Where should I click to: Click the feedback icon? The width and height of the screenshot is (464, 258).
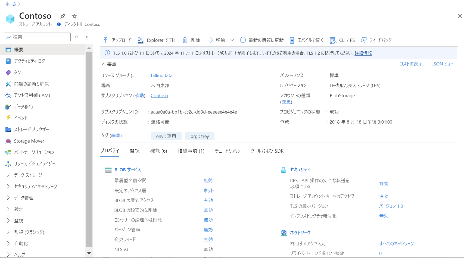click(363, 40)
